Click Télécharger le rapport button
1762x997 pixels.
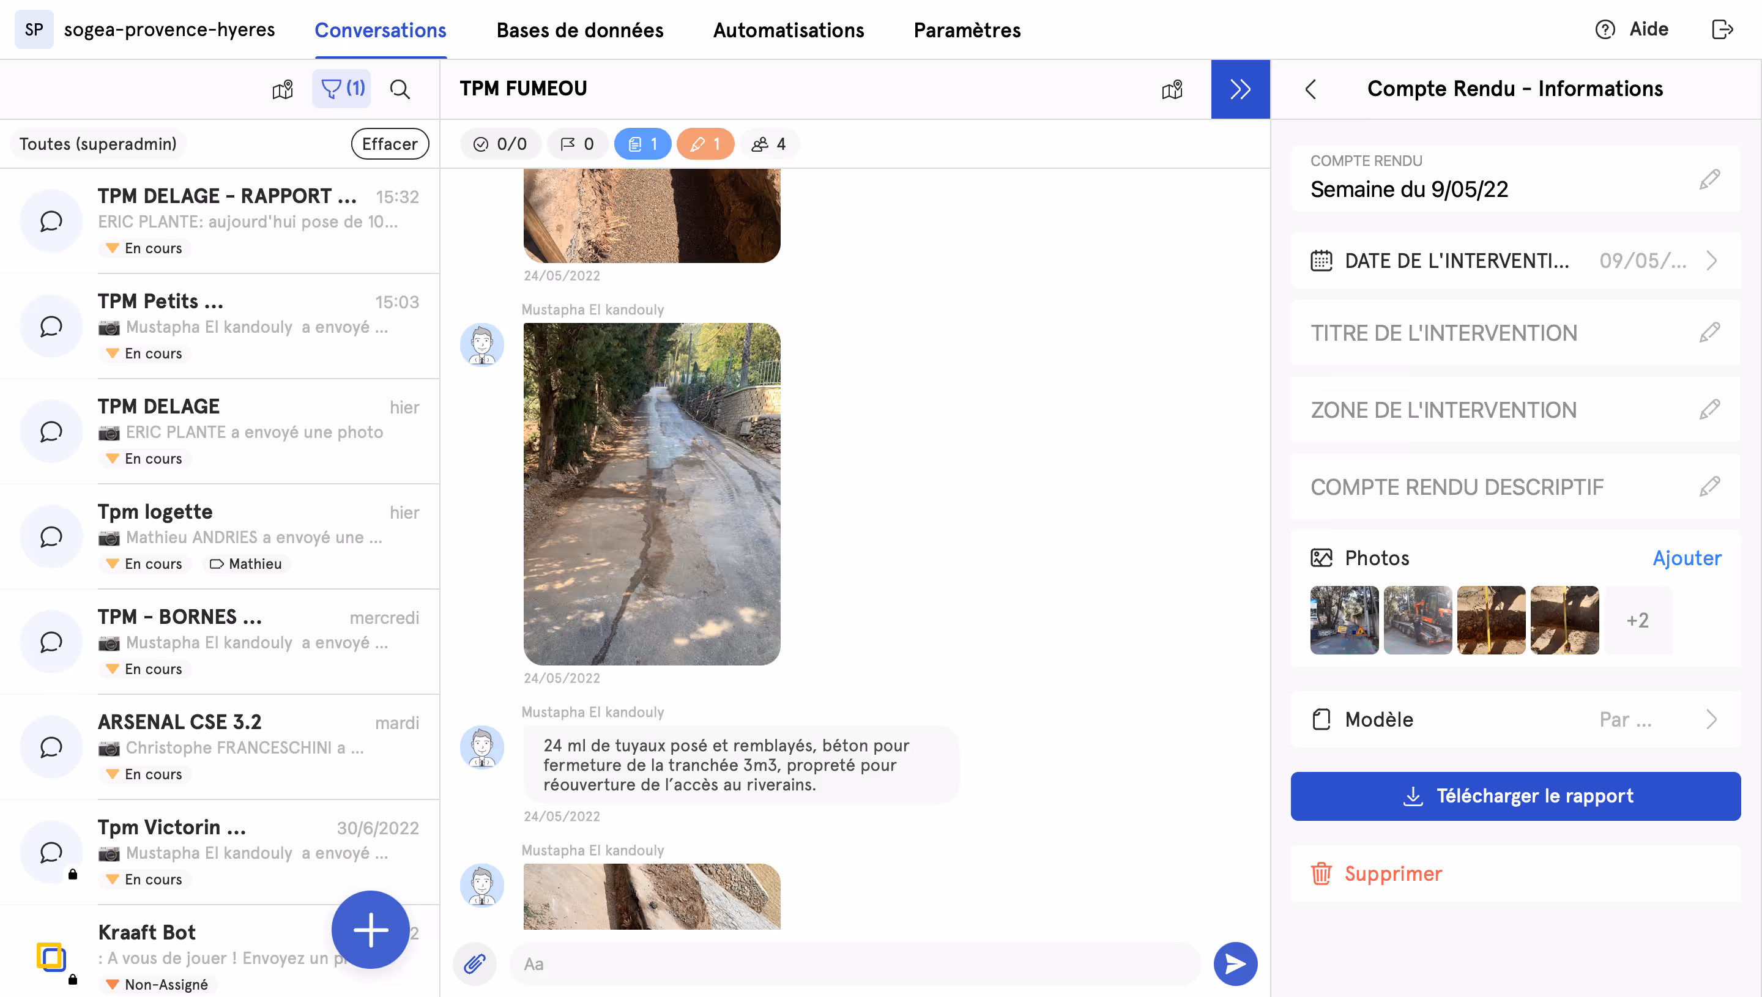[x=1515, y=796]
